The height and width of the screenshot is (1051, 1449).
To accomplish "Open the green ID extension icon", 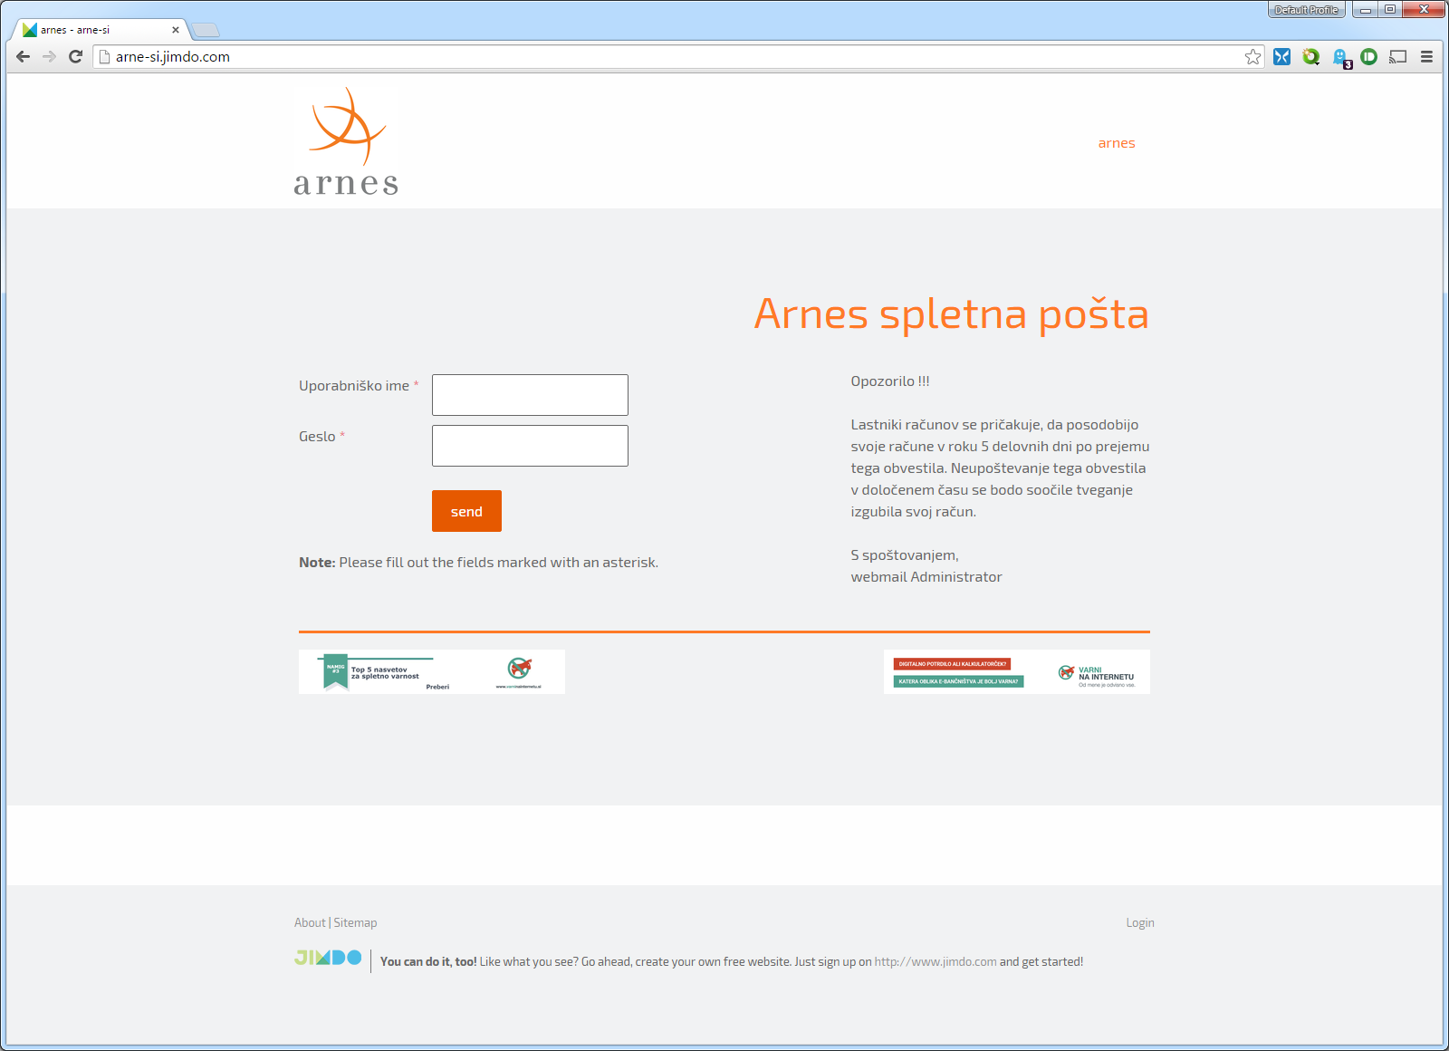I will [x=1368, y=56].
